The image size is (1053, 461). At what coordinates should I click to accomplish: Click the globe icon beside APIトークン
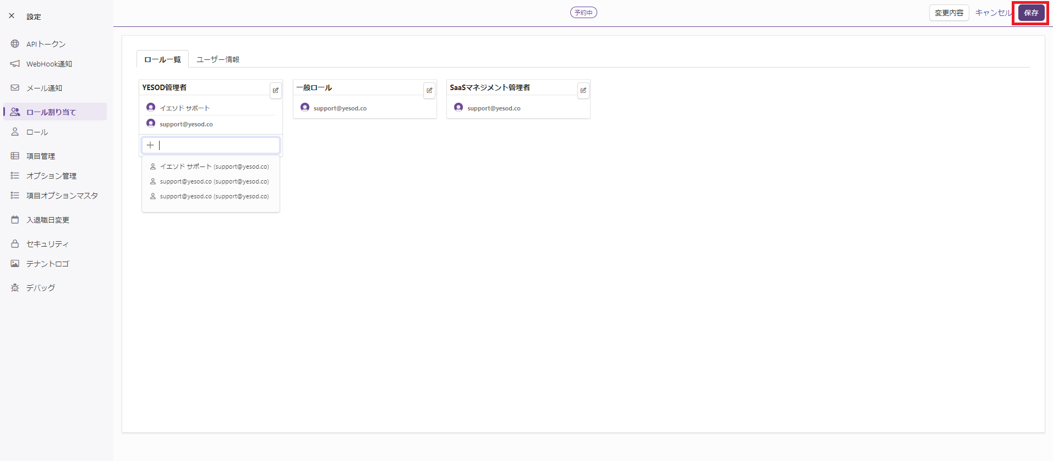pos(15,44)
